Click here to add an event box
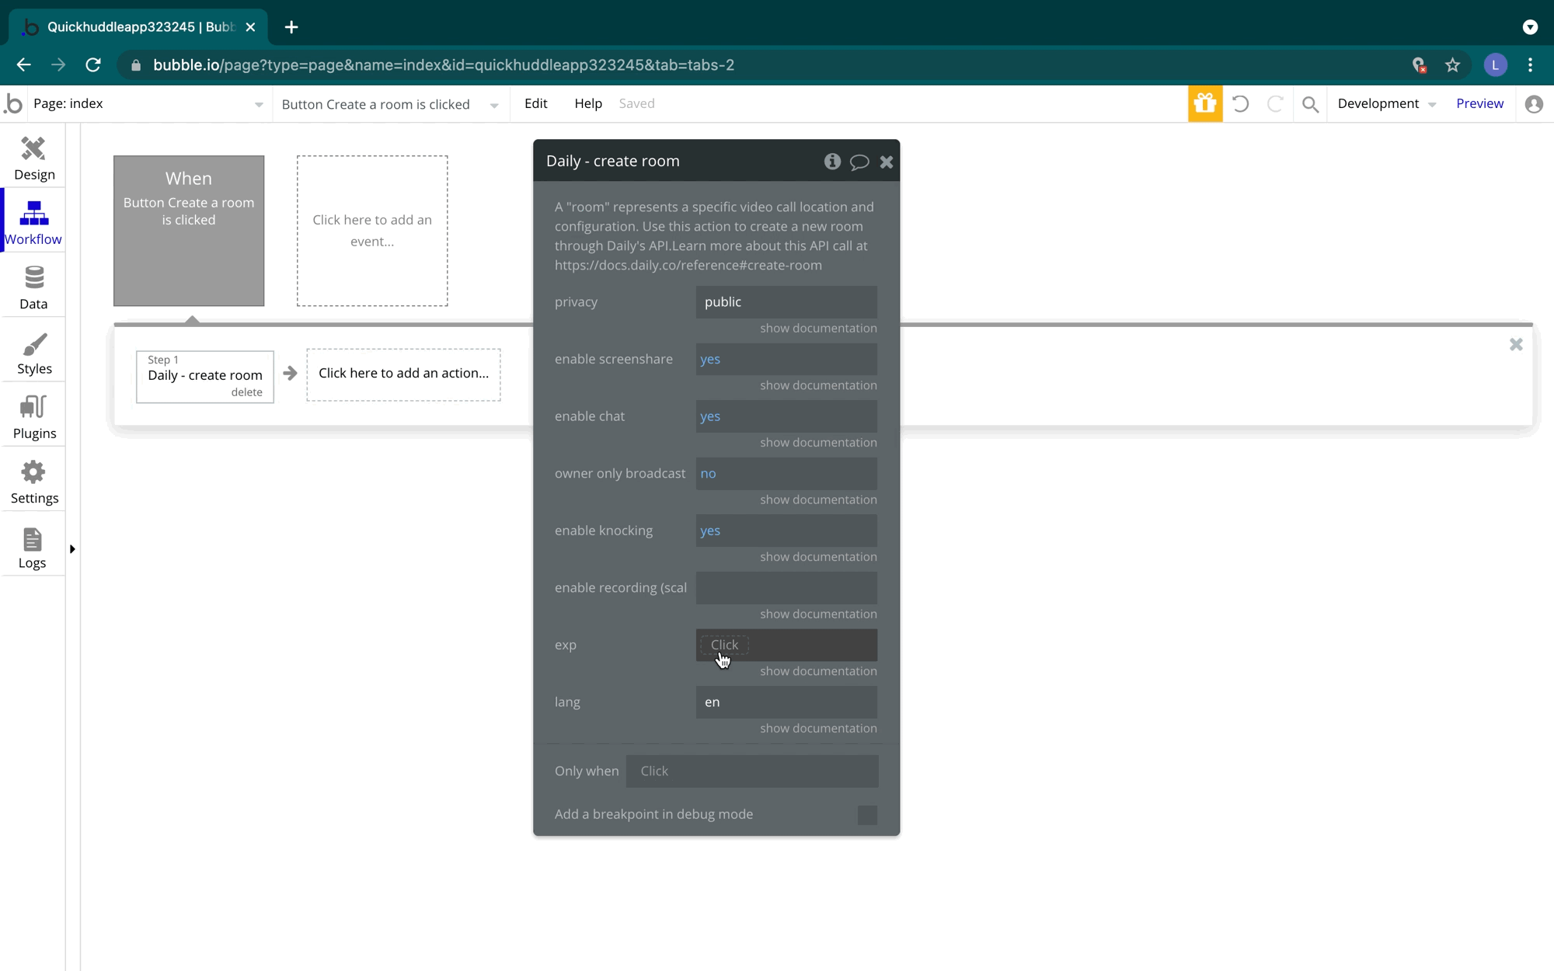This screenshot has height=971, width=1554. [x=372, y=231]
